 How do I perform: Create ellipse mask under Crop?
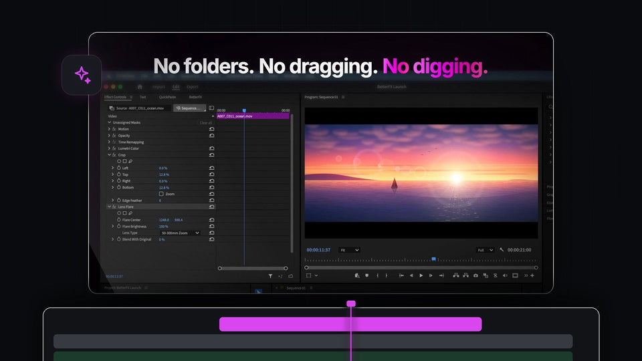119,161
